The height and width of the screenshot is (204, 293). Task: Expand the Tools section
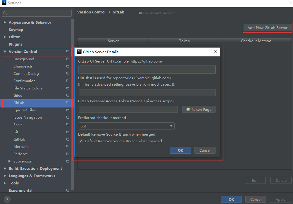[5, 183]
